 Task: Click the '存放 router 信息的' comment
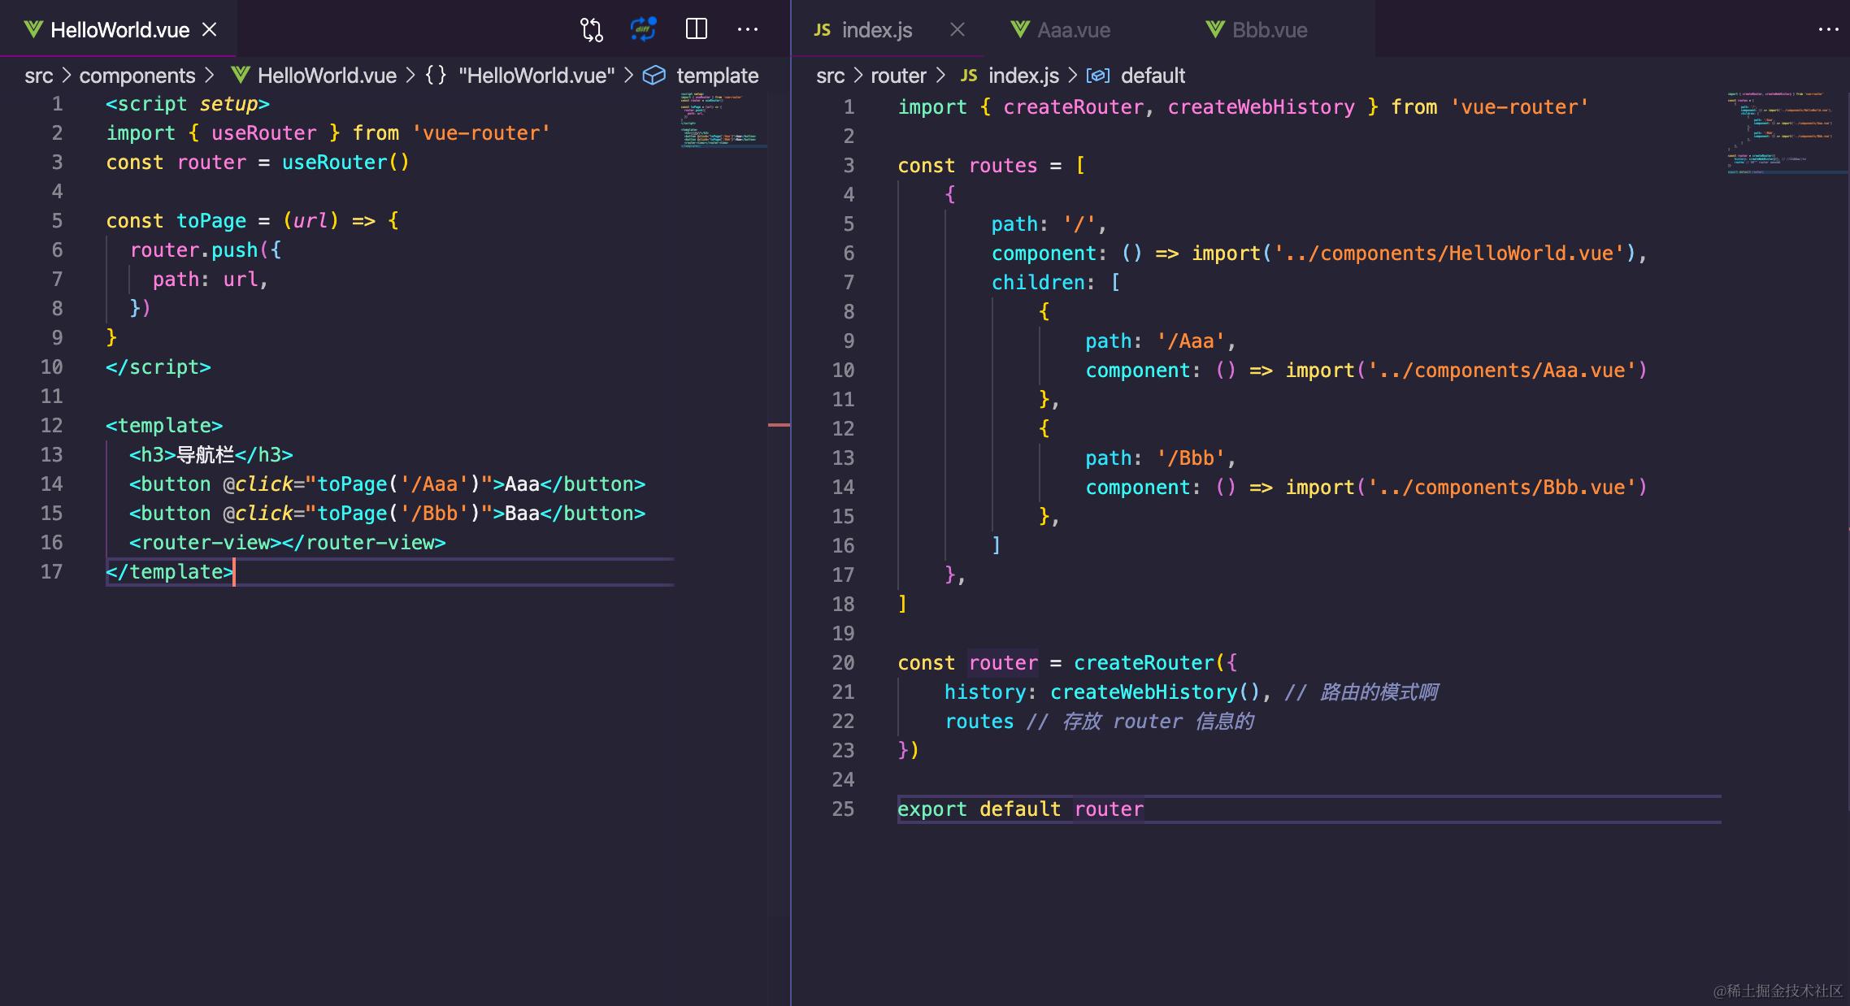click(1157, 721)
